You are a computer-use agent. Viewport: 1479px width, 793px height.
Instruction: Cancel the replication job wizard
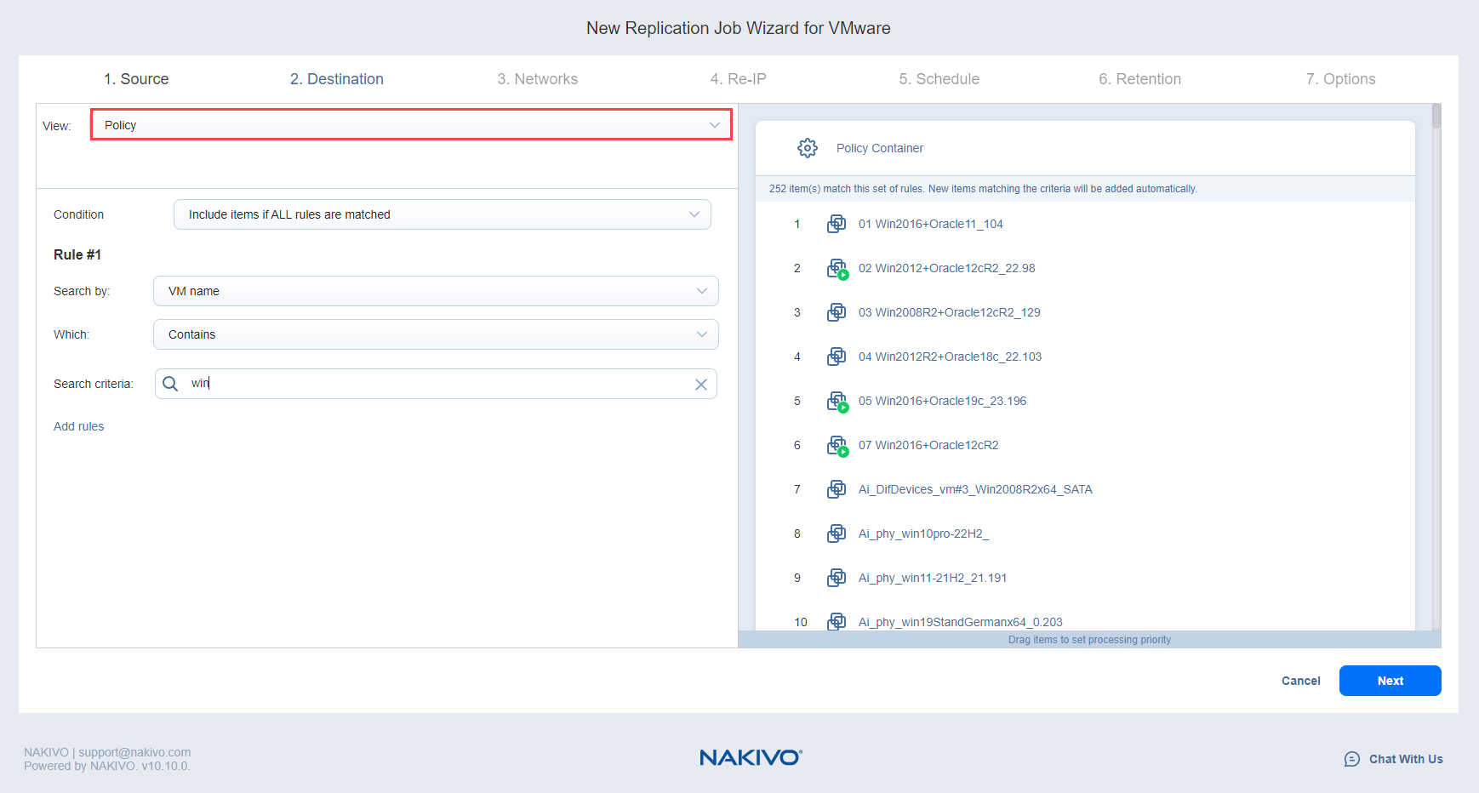[x=1300, y=681]
